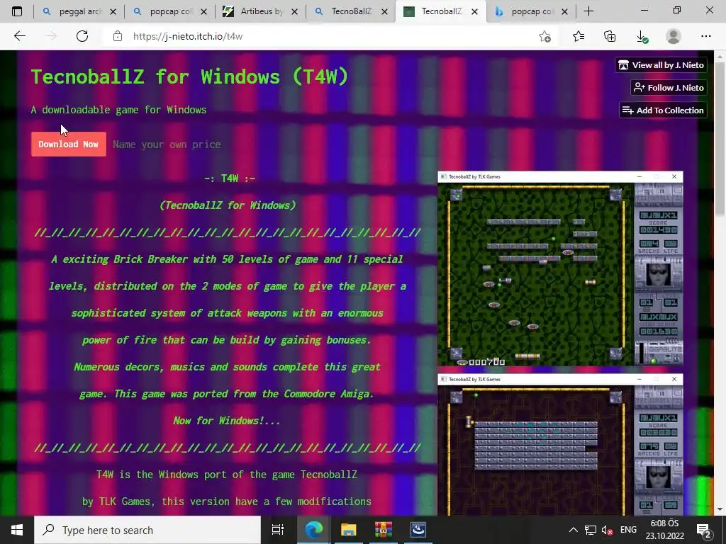
Task: Click 'A downloadable game for Windows' text
Action: tap(118, 110)
